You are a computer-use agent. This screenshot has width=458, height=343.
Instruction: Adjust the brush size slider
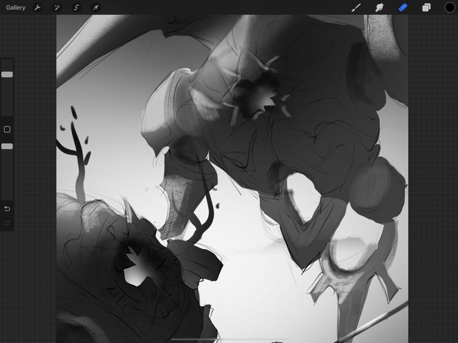pos(7,75)
